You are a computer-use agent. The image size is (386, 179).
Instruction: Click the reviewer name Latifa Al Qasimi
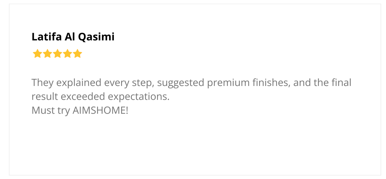coord(73,37)
